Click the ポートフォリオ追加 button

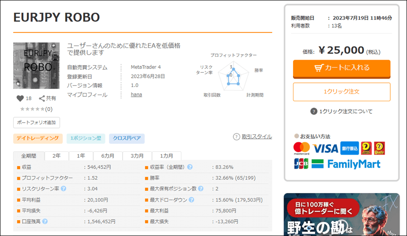37,122
